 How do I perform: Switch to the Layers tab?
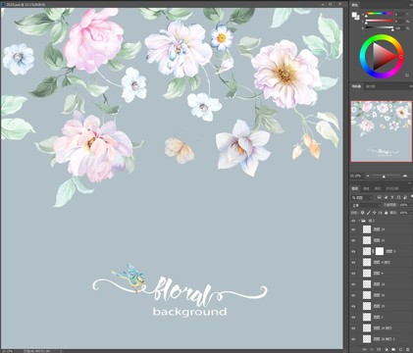click(x=355, y=188)
